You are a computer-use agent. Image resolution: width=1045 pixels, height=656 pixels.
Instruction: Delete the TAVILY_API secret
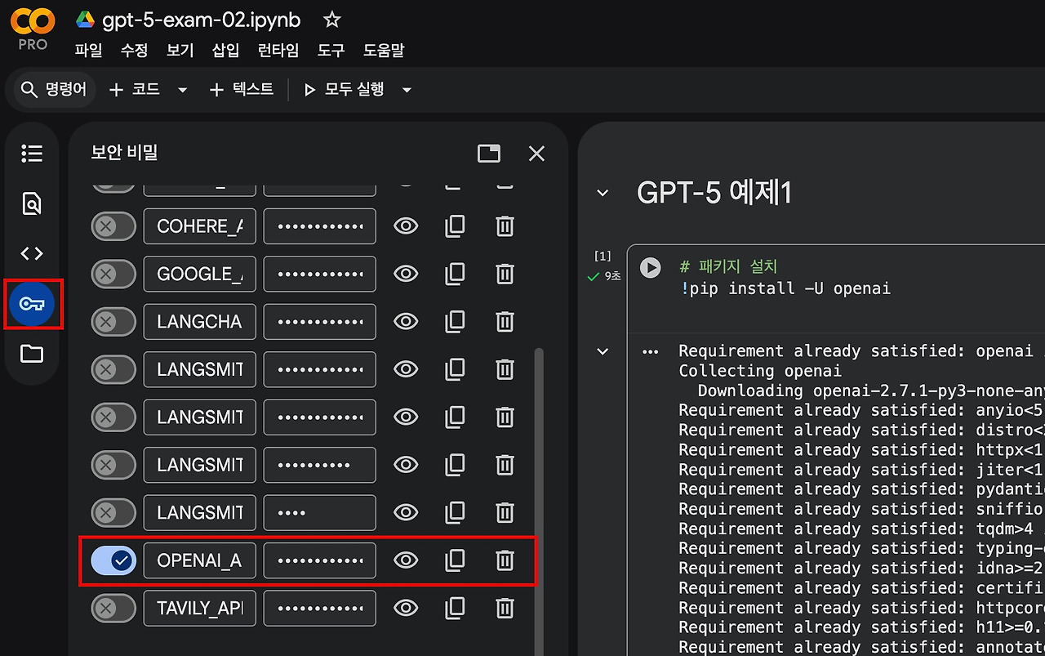coord(505,608)
